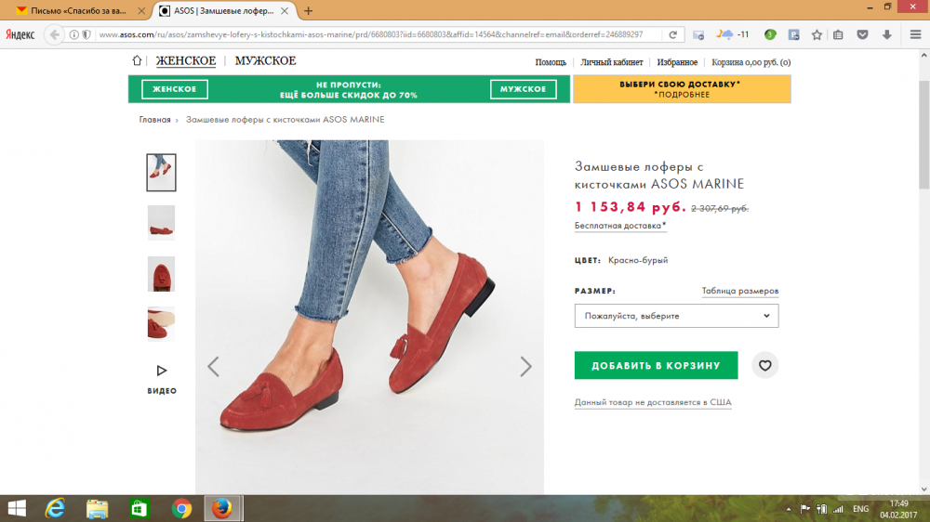Click Firefox icon in taskbar

[x=222, y=508]
